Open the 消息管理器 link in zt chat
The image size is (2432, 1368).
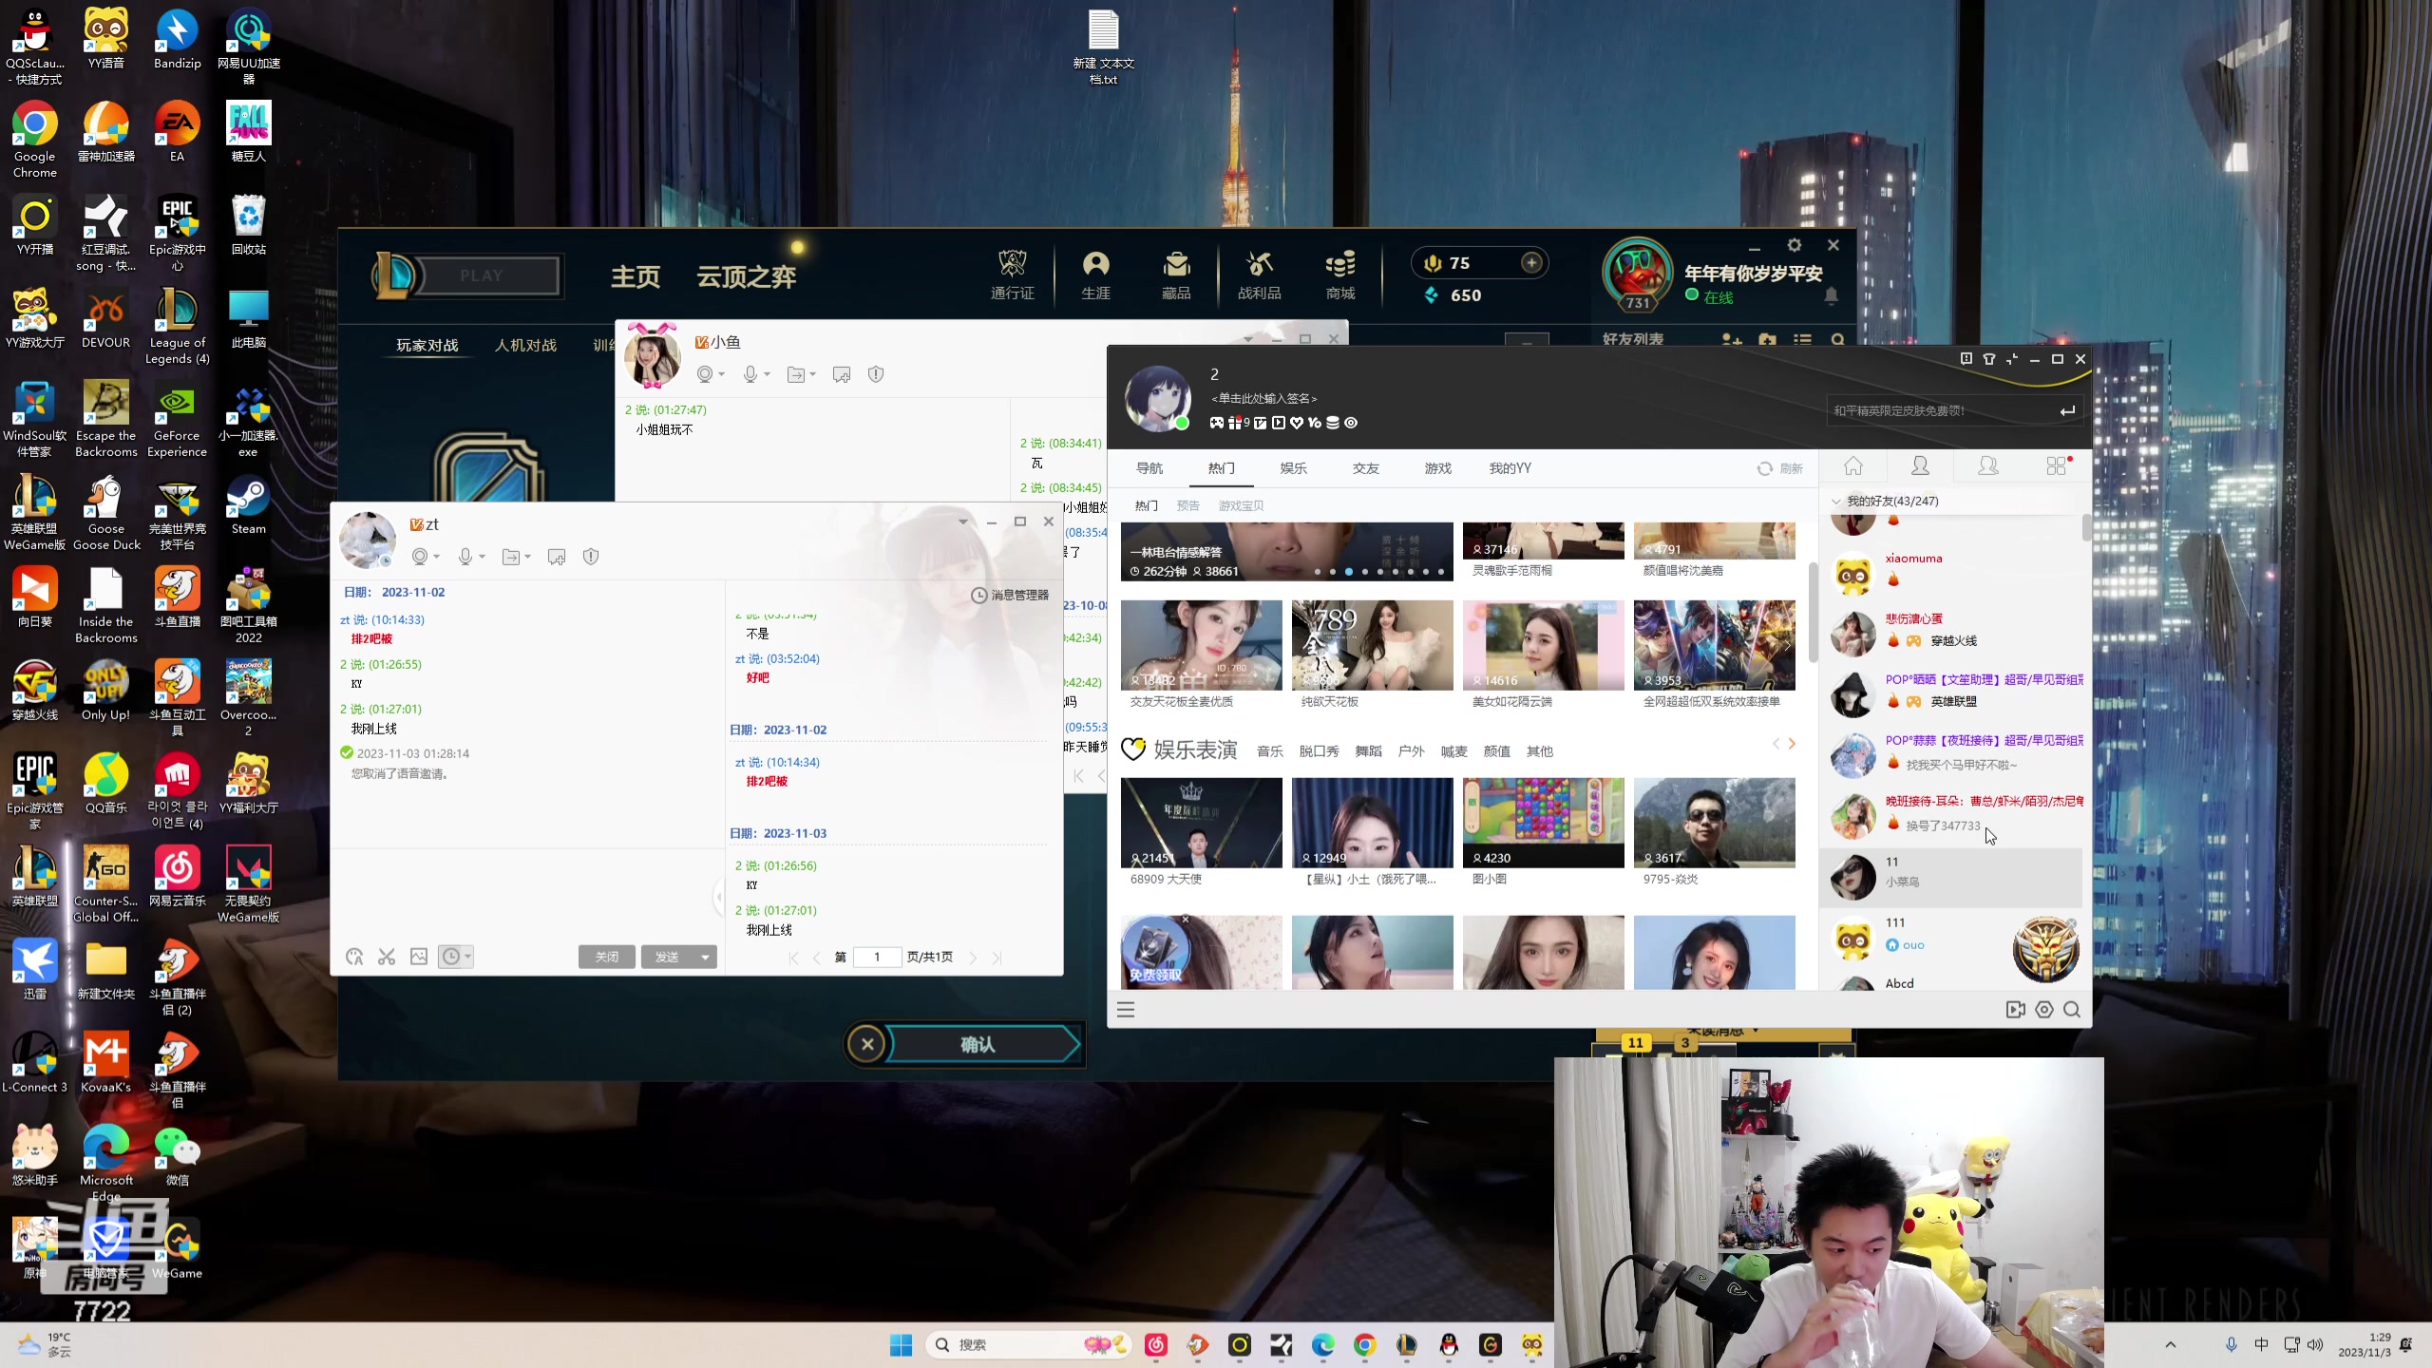point(1010,595)
